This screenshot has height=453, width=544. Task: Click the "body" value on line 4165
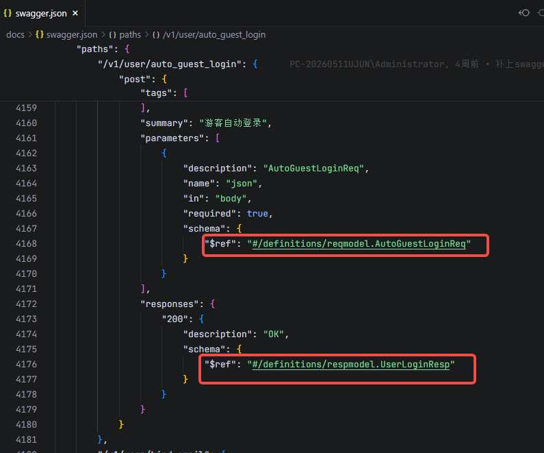click(231, 199)
